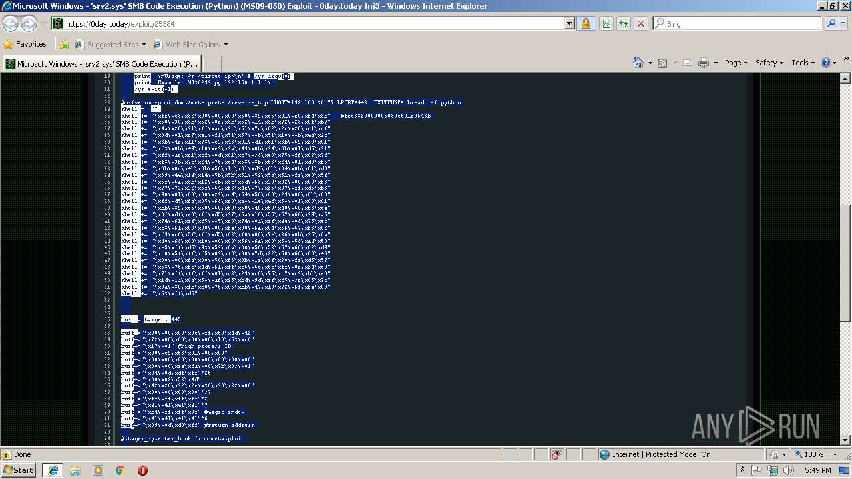The width and height of the screenshot is (852, 479).
Task: Expand the Print options dropdown arrow
Action: click(716, 63)
